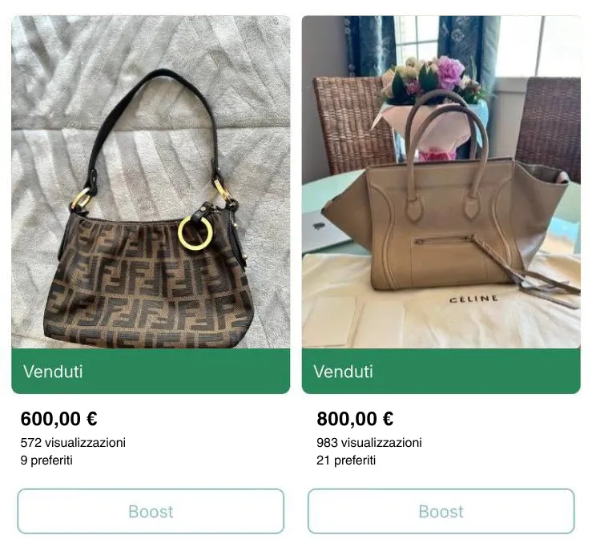Click the yellow ring charm on the Fendi bag

pyautogui.click(x=195, y=233)
